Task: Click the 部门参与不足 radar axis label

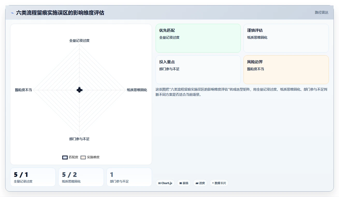Action: [x=79, y=139]
